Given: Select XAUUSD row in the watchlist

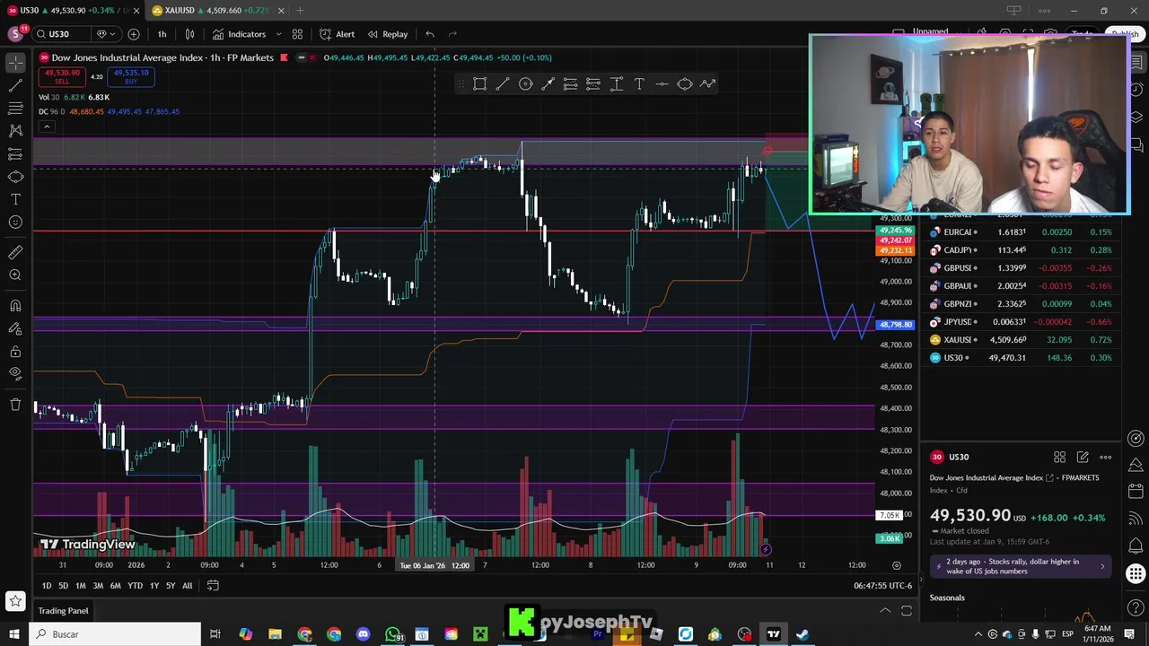Looking at the screenshot, I should point(1021,340).
